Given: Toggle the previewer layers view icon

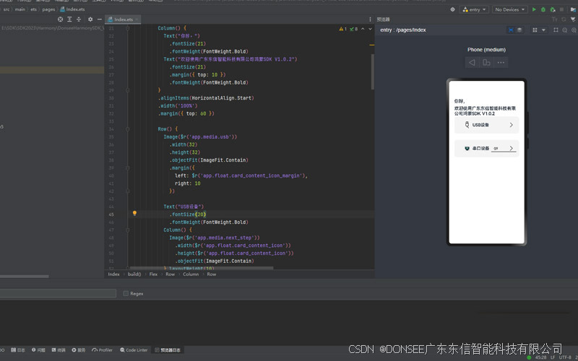Looking at the screenshot, I should 519,30.
